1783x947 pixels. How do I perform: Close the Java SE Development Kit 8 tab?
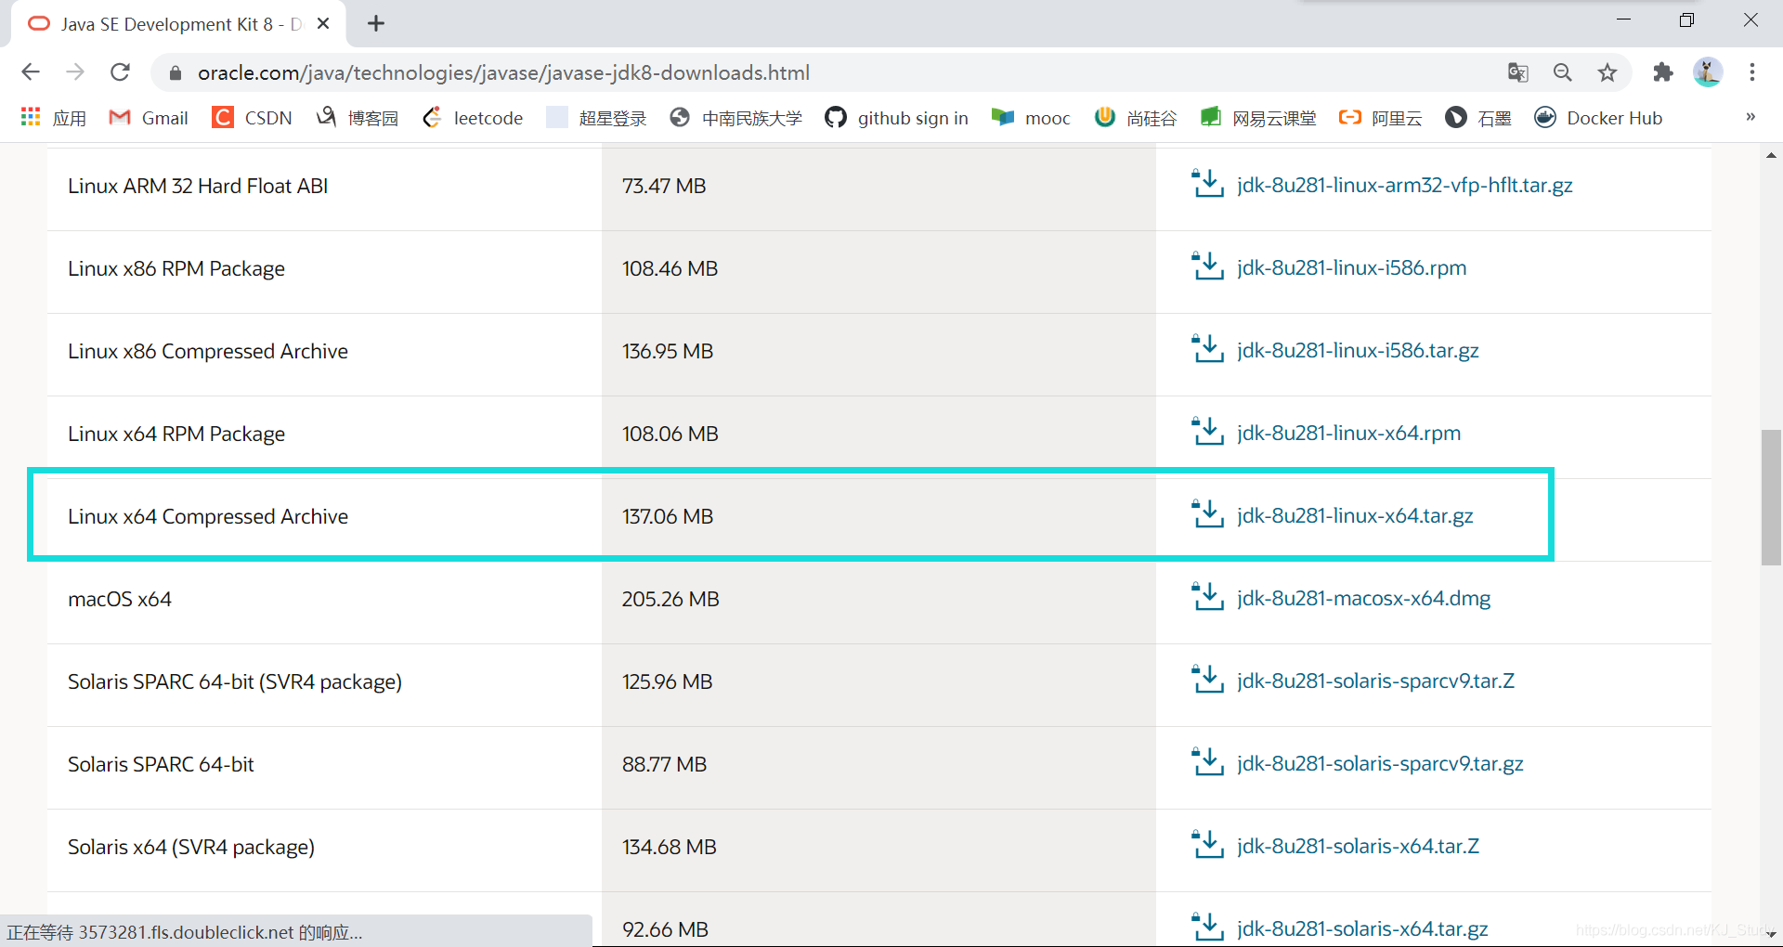click(x=323, y=24)
